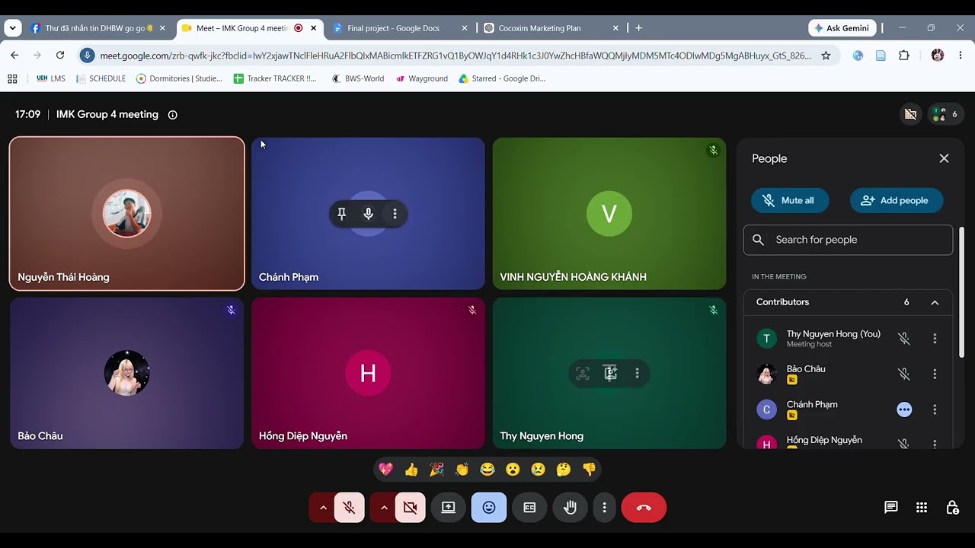This screenshot has height=548, width=975.
Task: Close the People side panel
Action: pos(944,158)
